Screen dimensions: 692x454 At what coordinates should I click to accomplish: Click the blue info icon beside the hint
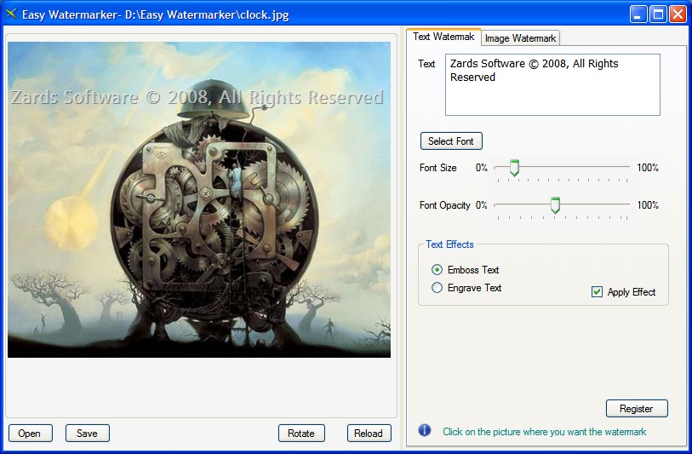click(x=425, y=430)
